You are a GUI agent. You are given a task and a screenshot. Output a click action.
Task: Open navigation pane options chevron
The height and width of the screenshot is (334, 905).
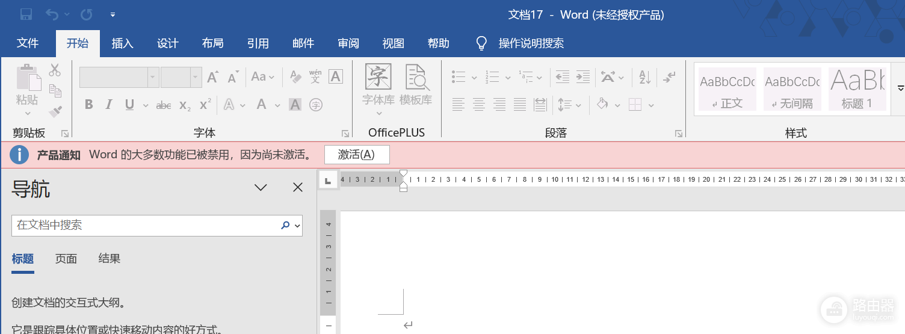coord(261,188)
